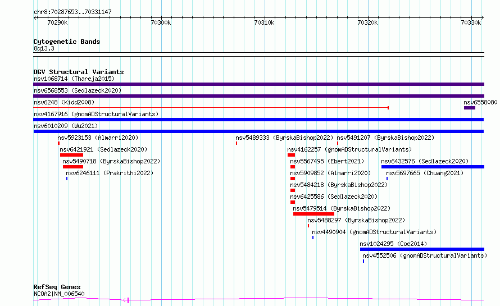The width and height of the screenshot is (500, 306).
Task: Click nsv4552506 (gnomADStructuralVariants) label
Action: pyautogui.click(x=425, y=255)
